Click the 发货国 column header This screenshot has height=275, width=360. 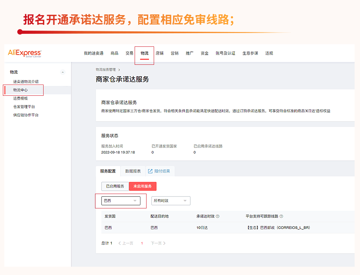[110, 216]
